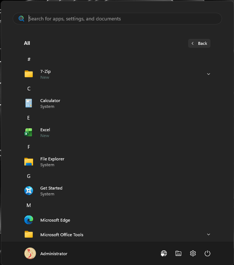Click the Get Started compass icon
Image resolution: width=234 pixels, height=265 pixels.
pyautogui.click(x=29, y=191)
